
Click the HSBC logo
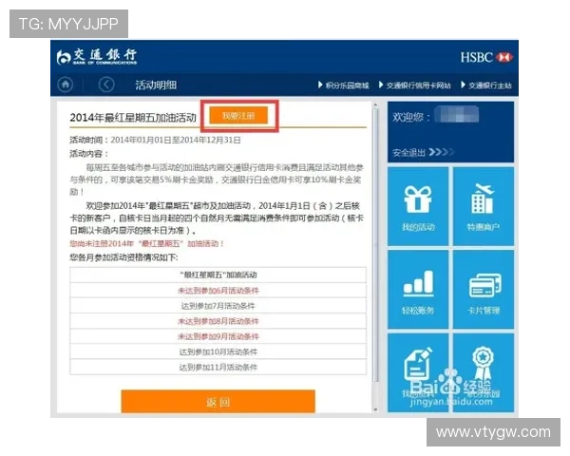click(x=486, y=57)
